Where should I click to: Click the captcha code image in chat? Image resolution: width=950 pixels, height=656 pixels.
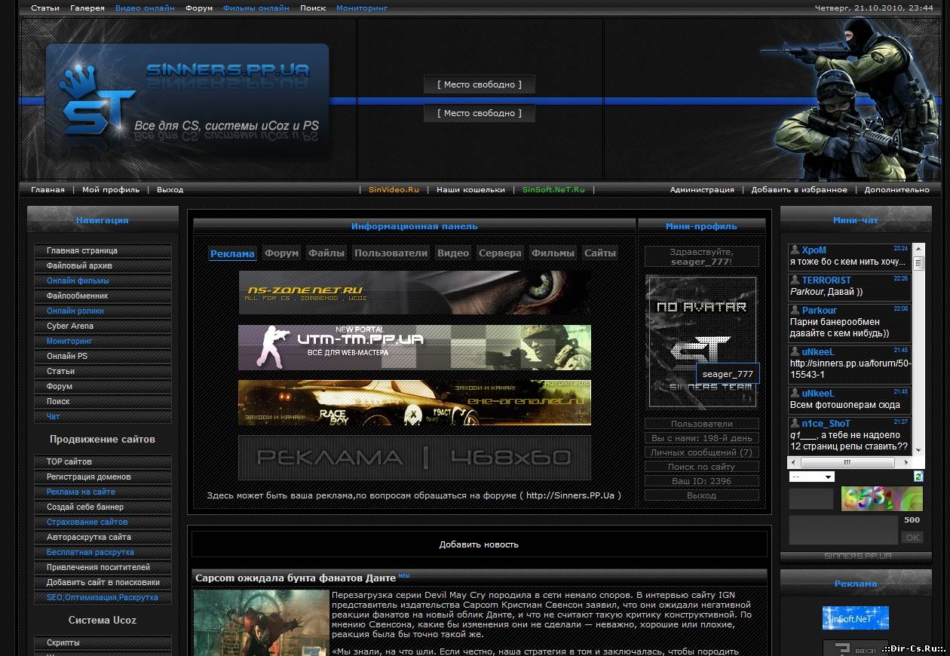[x=881, y=498]
